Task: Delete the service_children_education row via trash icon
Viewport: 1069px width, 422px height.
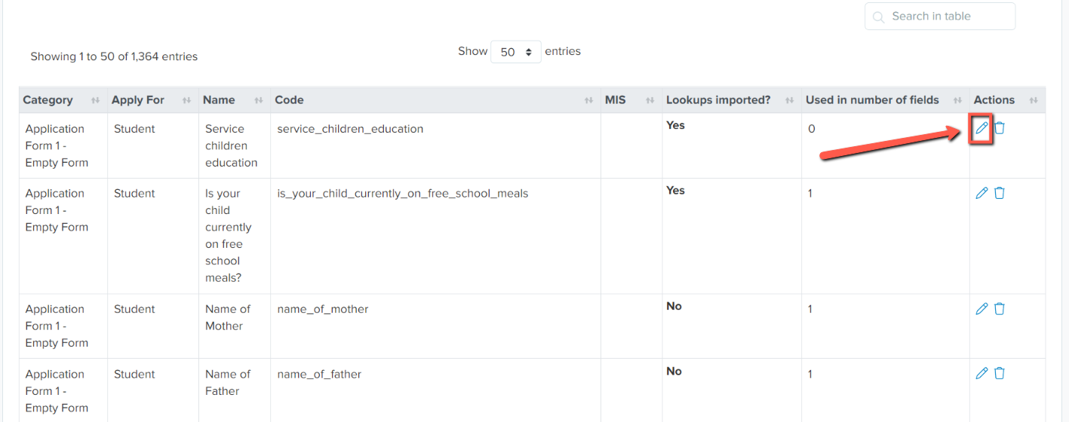Action: click(x=999, y=128)
